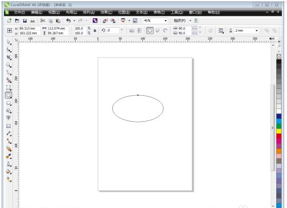Pick the black swatch in palette
The width and height of the screenshot is (287, 208).
279,62
